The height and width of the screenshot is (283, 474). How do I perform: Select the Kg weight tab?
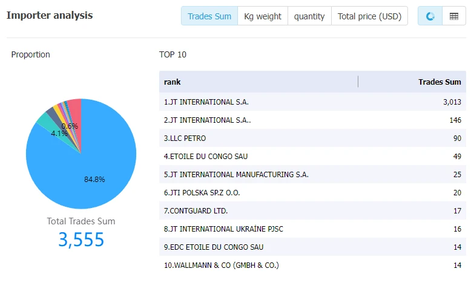(263, 16)
